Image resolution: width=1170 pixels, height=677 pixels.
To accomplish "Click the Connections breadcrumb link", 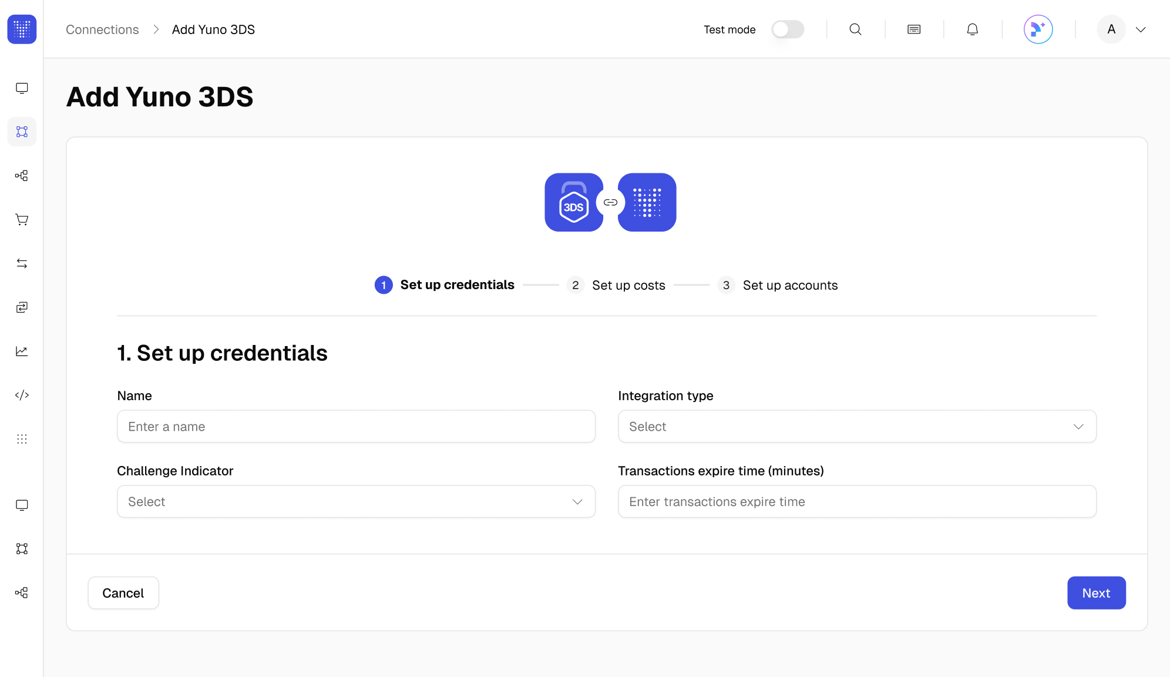I will 102,29.
